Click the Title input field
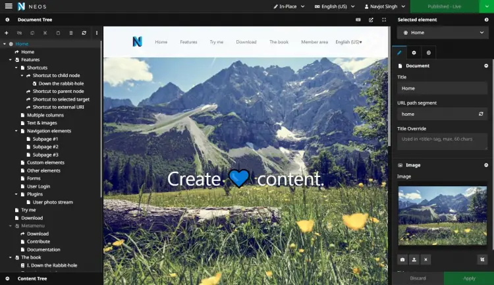 pyautogui.click(x=443, y=88)
